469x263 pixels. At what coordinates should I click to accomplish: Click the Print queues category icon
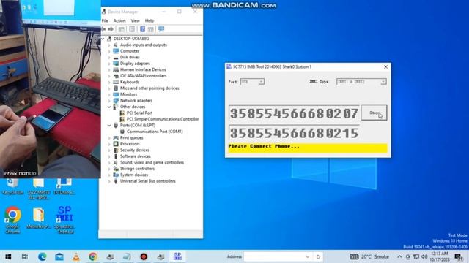coord(116,137)
